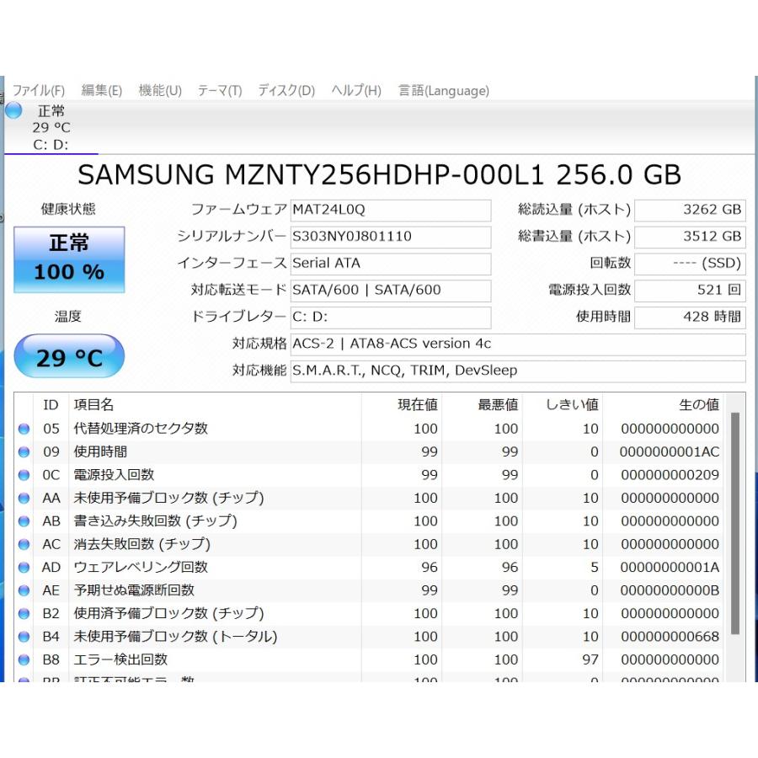The image size is (758, 758).
Task: Select the 消去失敗回数 (チップ) row
Action: coord(369,544)
